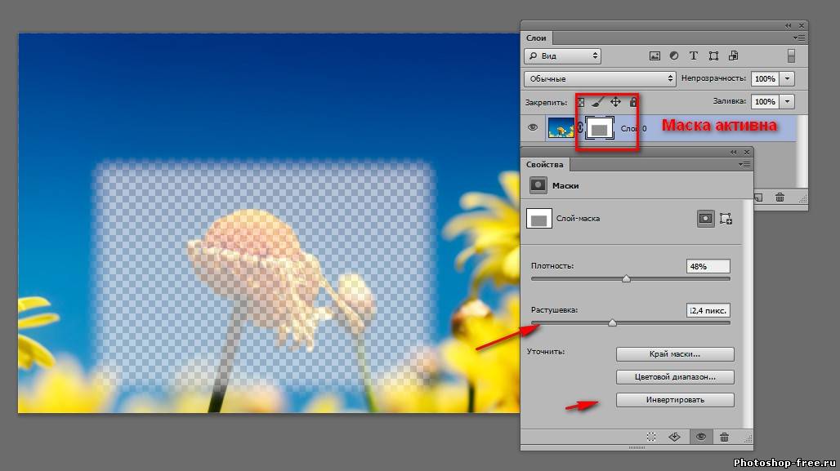Click the adjustment layer filter icon
The height and width of the screenshot is (471, 840).
pyautogui.click(x=674, y=56)
